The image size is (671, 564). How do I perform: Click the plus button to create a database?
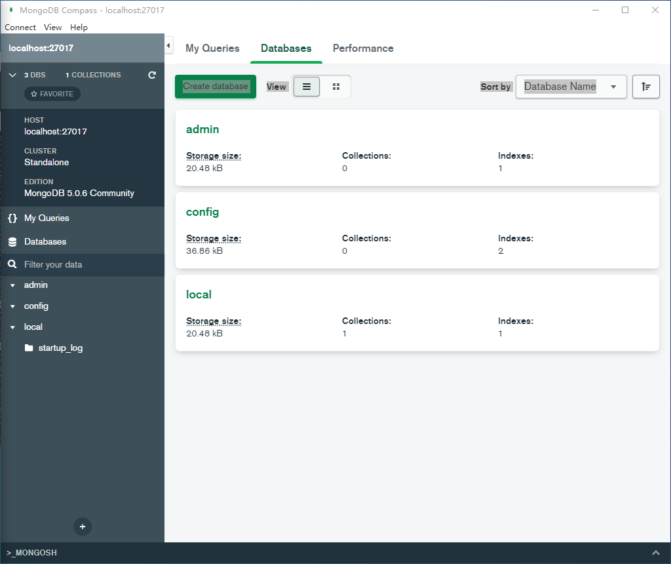click(x=83, y=527)
